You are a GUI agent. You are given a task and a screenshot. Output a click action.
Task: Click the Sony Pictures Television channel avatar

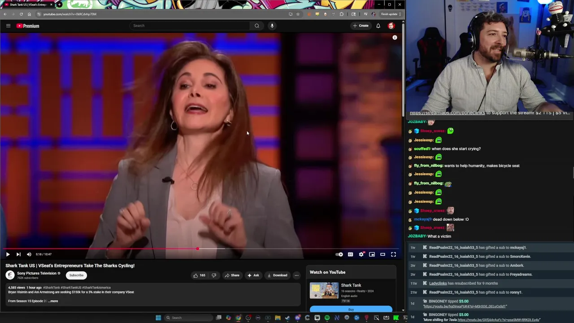click(10, 275)
